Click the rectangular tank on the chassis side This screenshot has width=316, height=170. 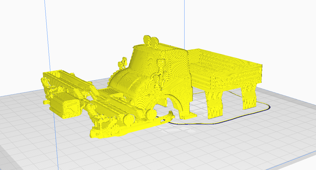coord(70,108)
